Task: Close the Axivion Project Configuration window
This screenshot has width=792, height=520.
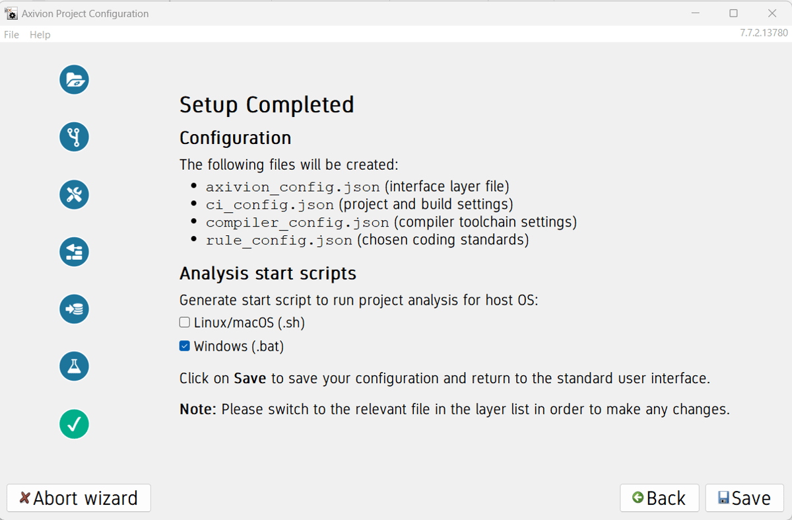Action: pyautogui.click(x=772, y=13)
